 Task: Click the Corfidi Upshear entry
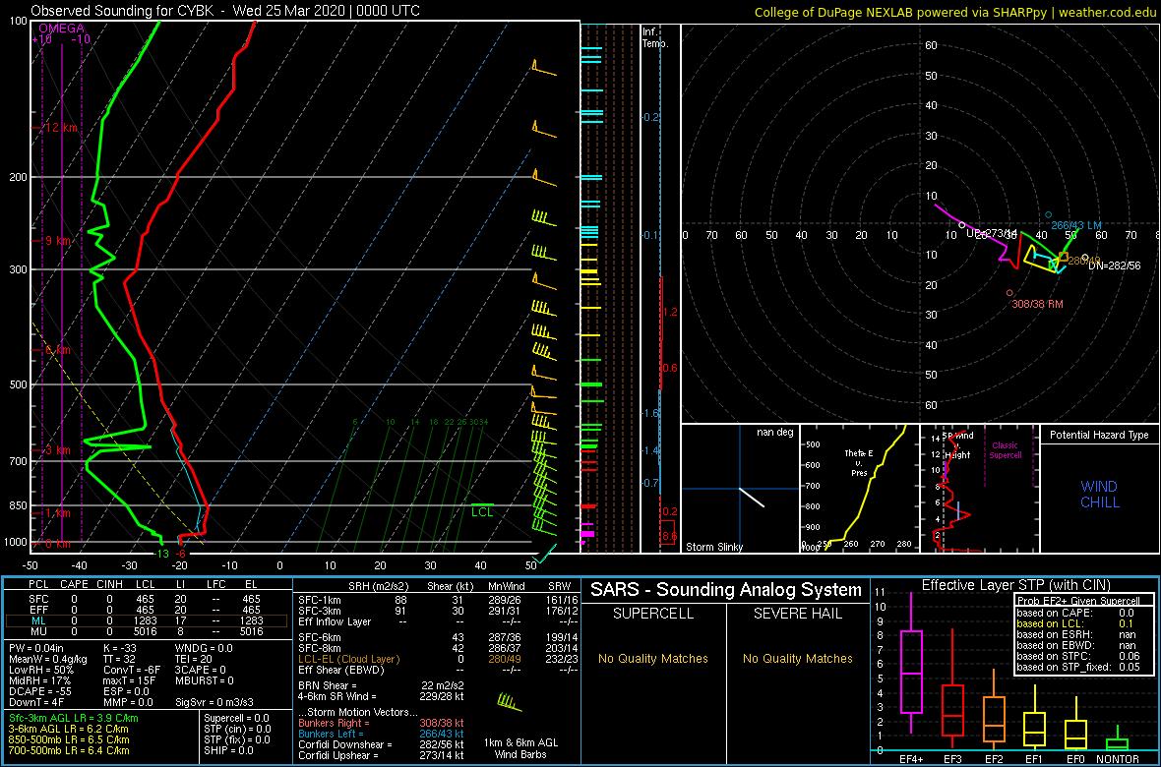pyautogui.click(x=382, y=755)
